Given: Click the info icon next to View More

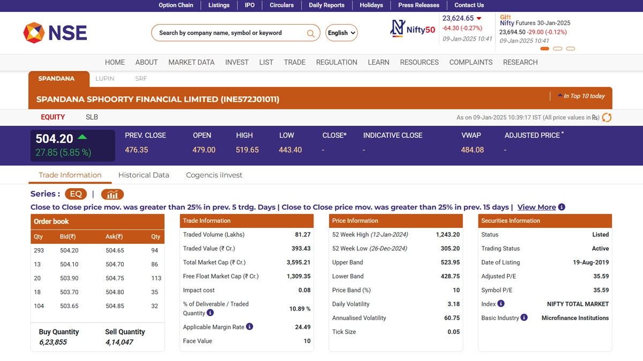Looking at the screenshot, I should tap(562, 207).
